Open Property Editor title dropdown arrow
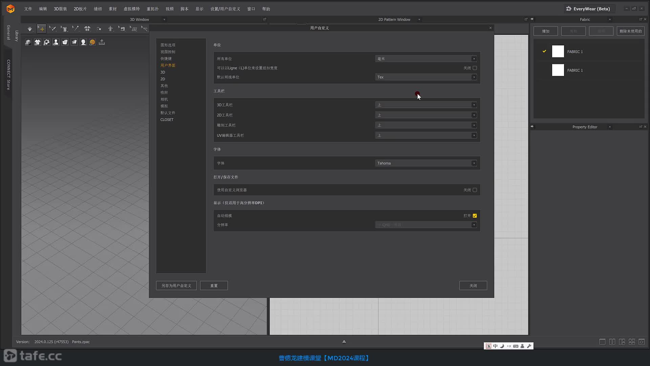This screenshot has width=650, height=366. tap(610, 127)
